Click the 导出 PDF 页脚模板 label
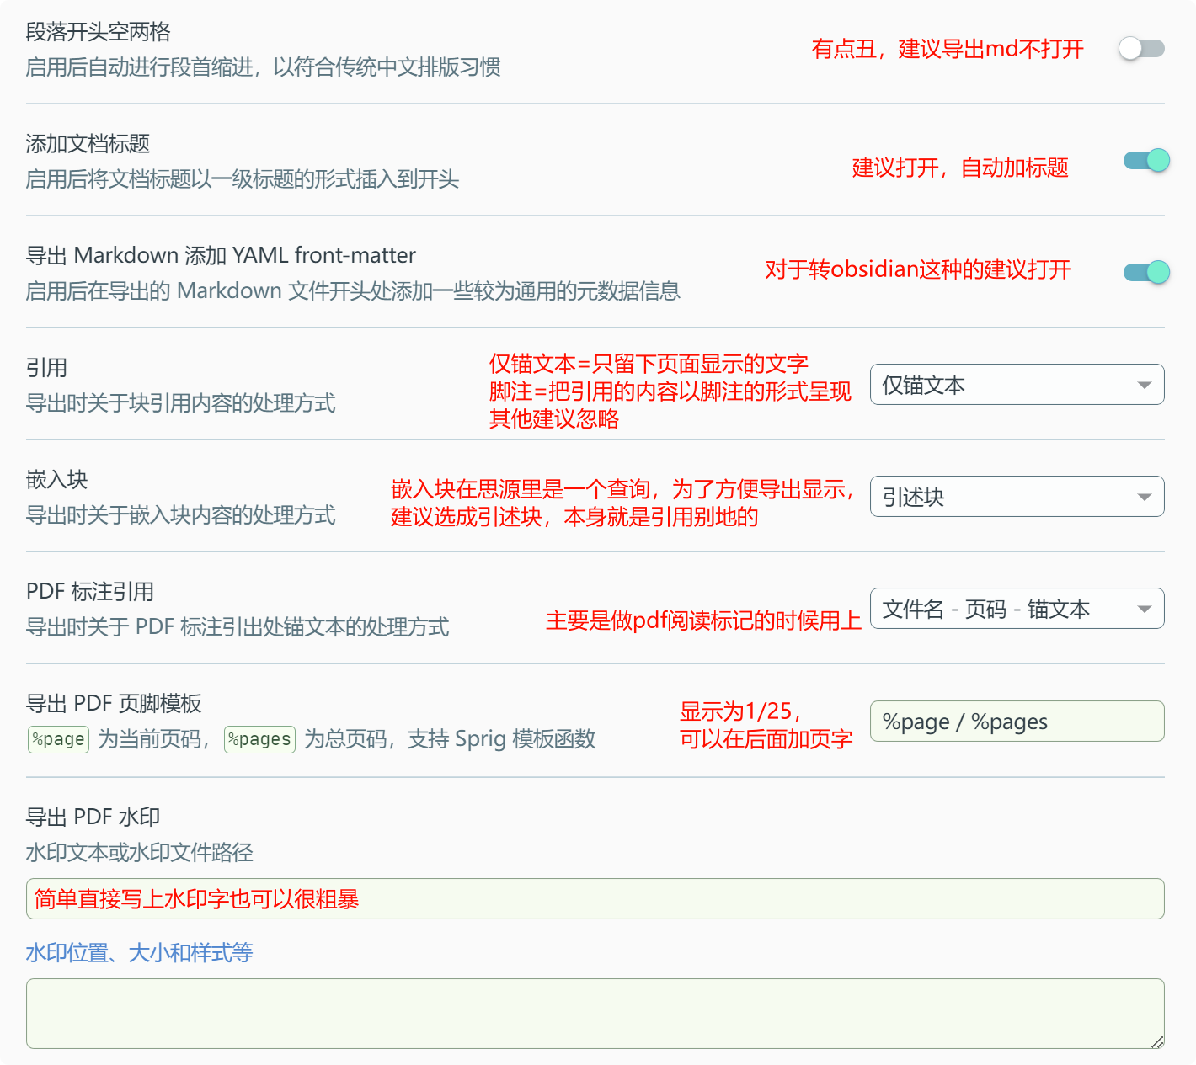The image size is (1196, 1065). pos(114,704)
